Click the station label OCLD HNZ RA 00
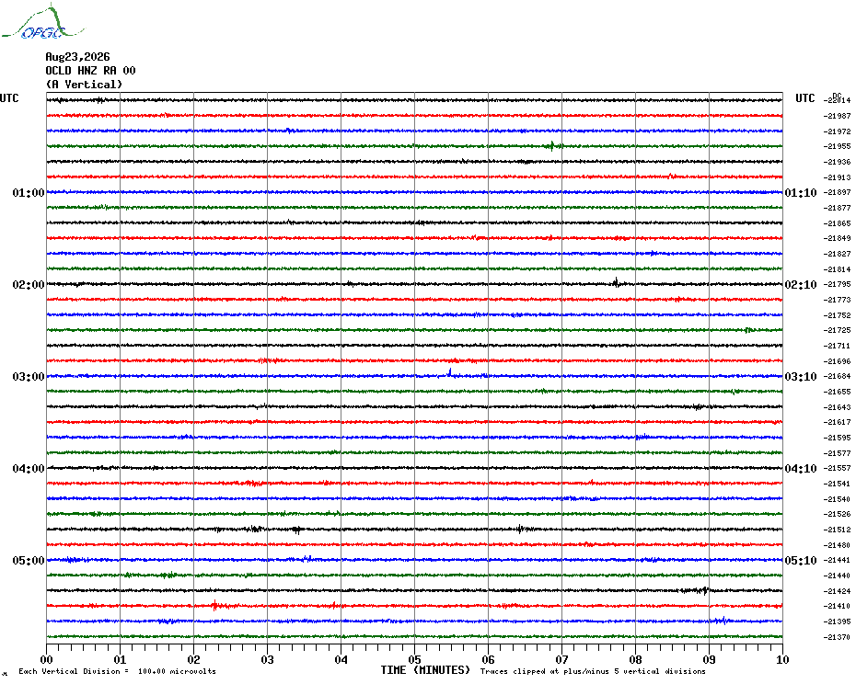 [90, 71]
